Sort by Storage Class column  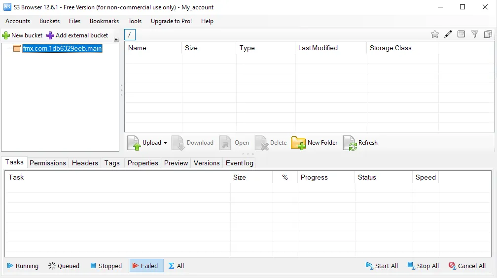402,48
